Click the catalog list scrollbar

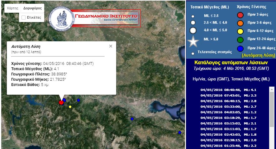coord(272,106)
